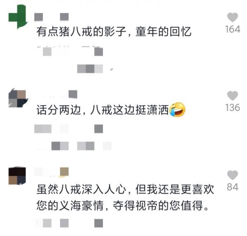This screenshot has width=247, height=236.
Task: Expand replies under the 童年的回忆 comment
Action: (90, 69)
